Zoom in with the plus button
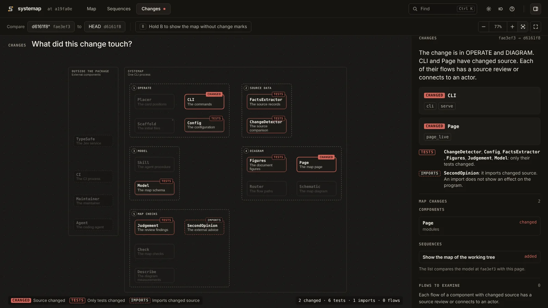This screenshot has height=308, width=548. pos(512,27)
